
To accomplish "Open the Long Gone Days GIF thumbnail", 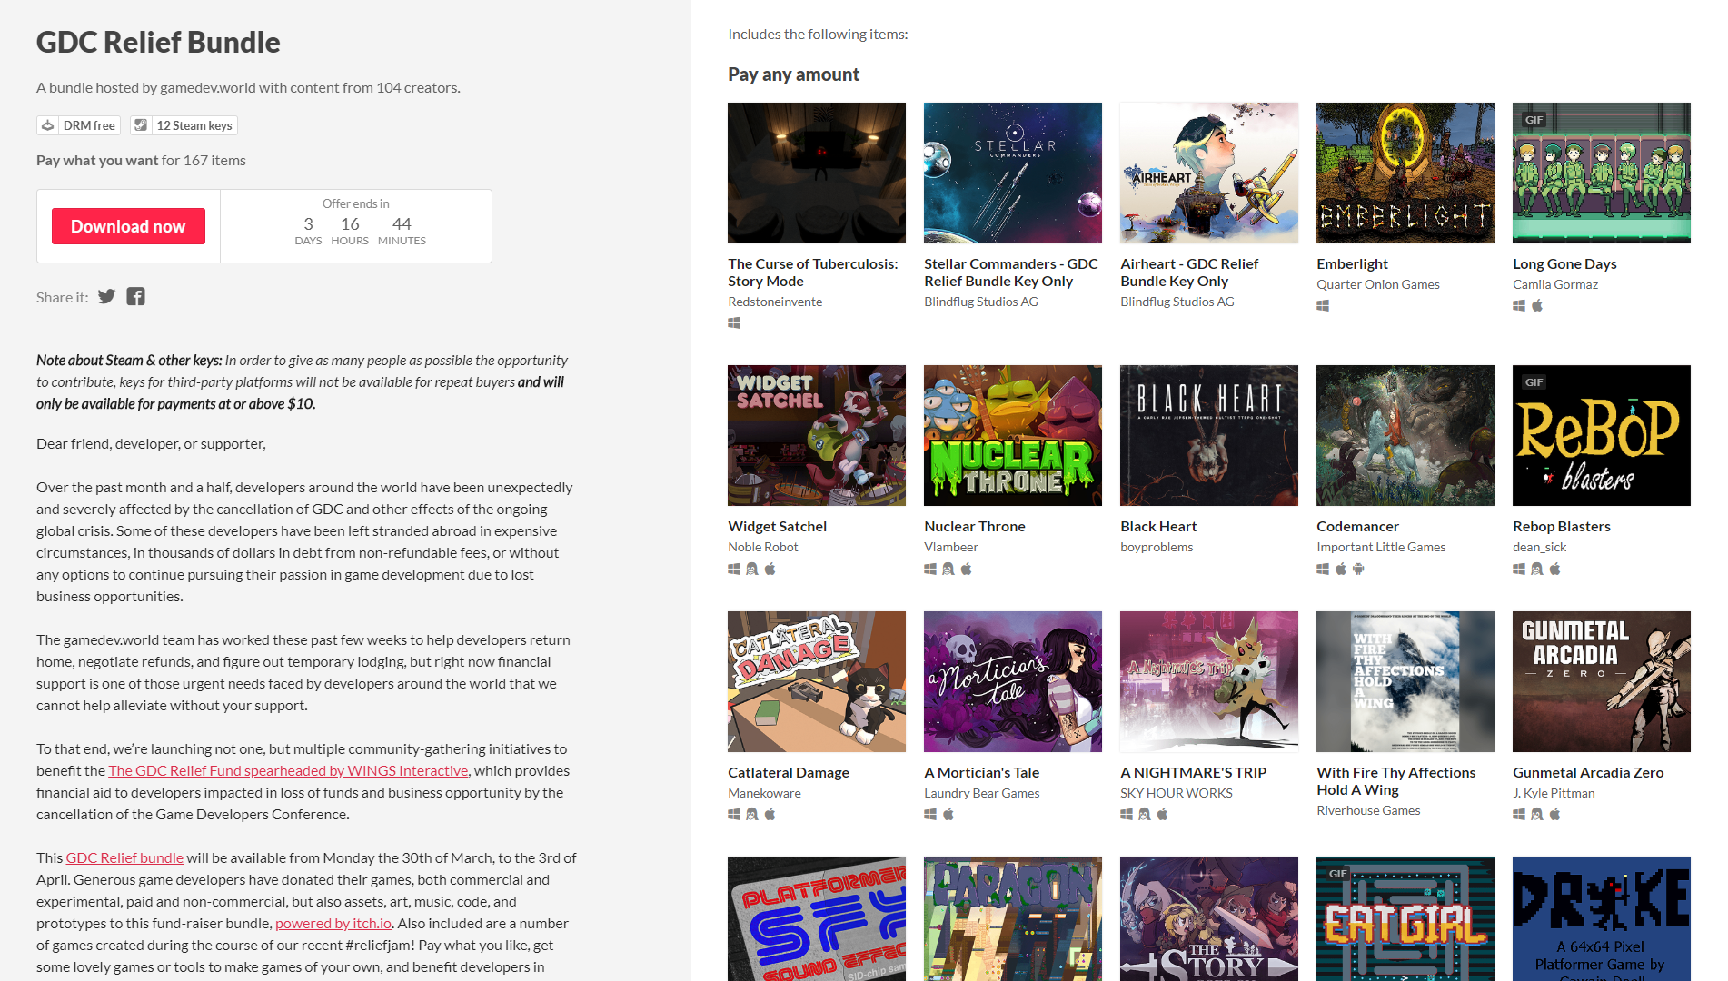I will (1602, 173).
